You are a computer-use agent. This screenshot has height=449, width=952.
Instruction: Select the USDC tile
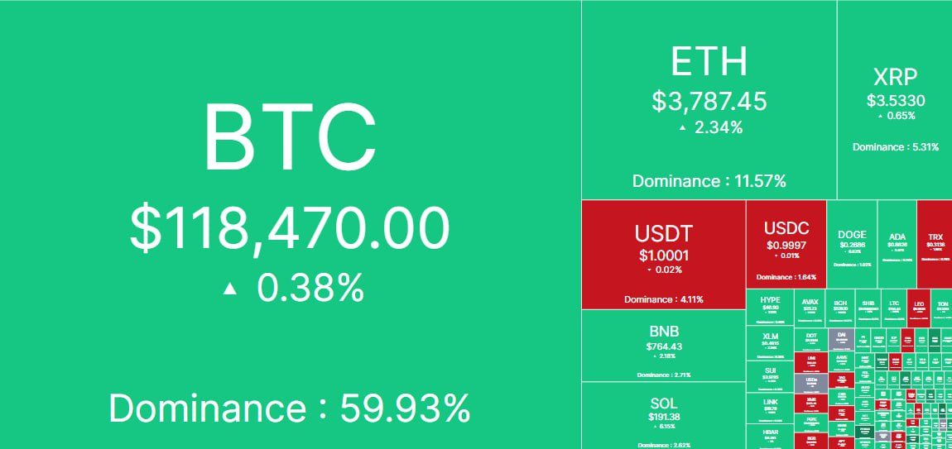point(786,245)
